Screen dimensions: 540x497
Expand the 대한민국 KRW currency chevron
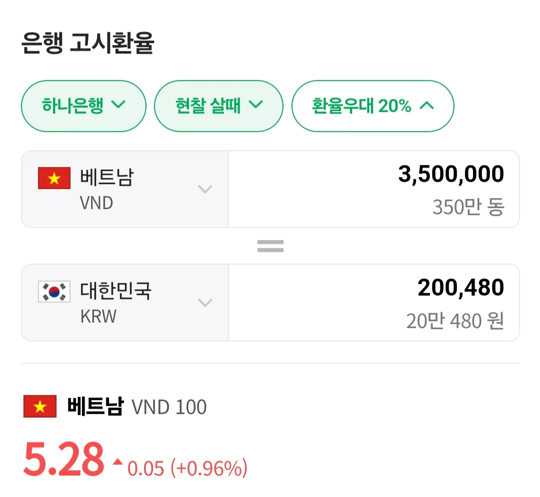click(x=205, y=302)
